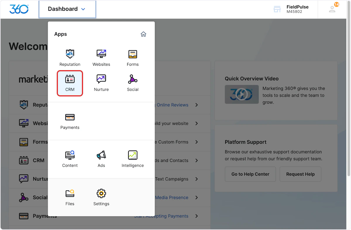Open the Online Reviews link
Screen dimensions: 351x230
[x=172, y=105]
